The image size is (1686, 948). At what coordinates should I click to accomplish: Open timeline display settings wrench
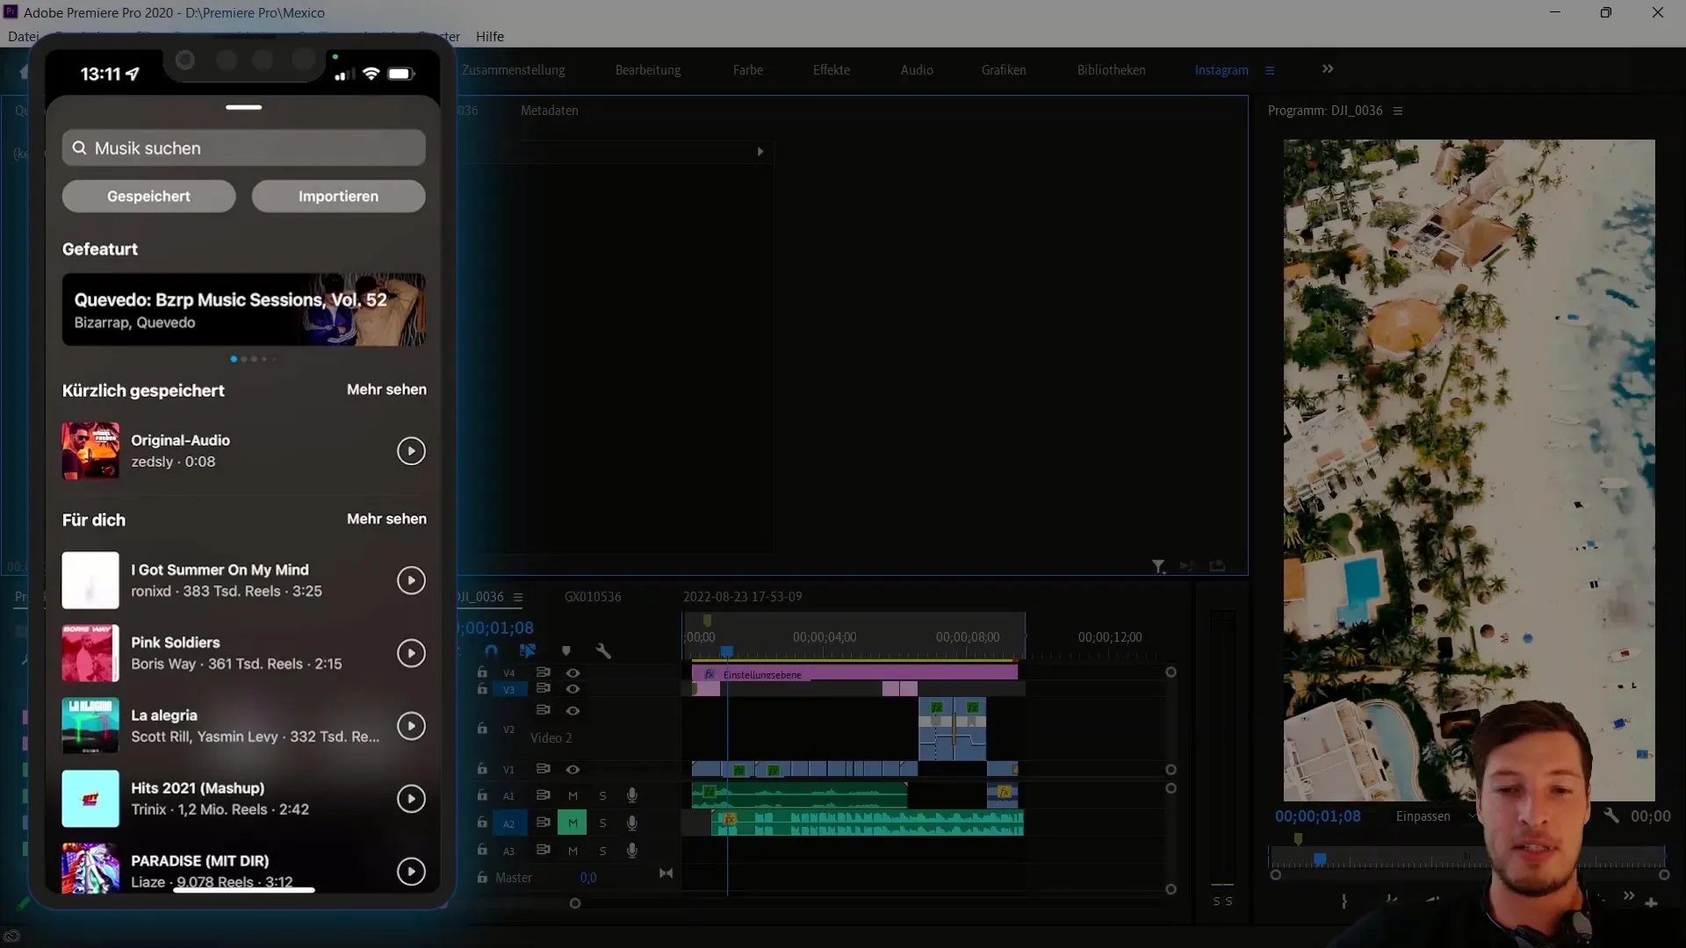tap(603, 650)
